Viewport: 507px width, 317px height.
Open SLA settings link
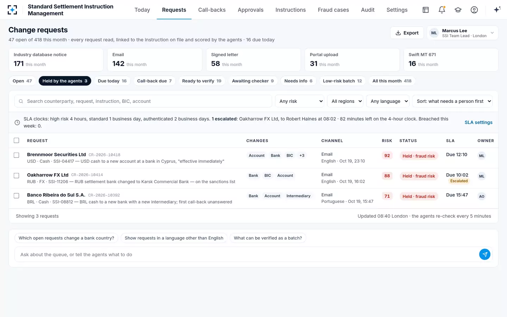(x=478, y=123)
